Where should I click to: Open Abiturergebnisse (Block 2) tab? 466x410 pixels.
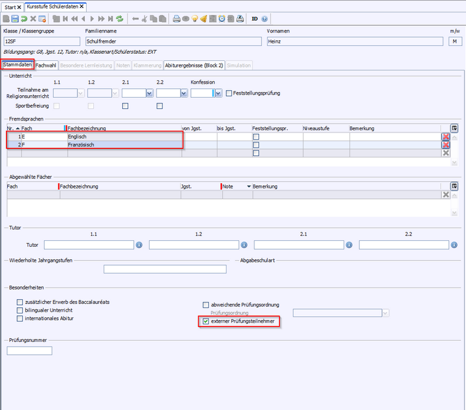pos(194,65)
